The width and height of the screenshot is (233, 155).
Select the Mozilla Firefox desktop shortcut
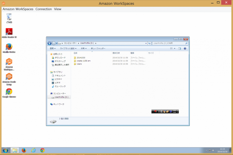click(9, 48)
